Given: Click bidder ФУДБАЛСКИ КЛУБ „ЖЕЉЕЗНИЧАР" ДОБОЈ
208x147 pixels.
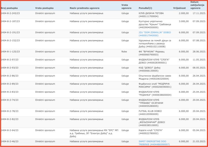Looking at the screenshot, I should click(152, 122).
